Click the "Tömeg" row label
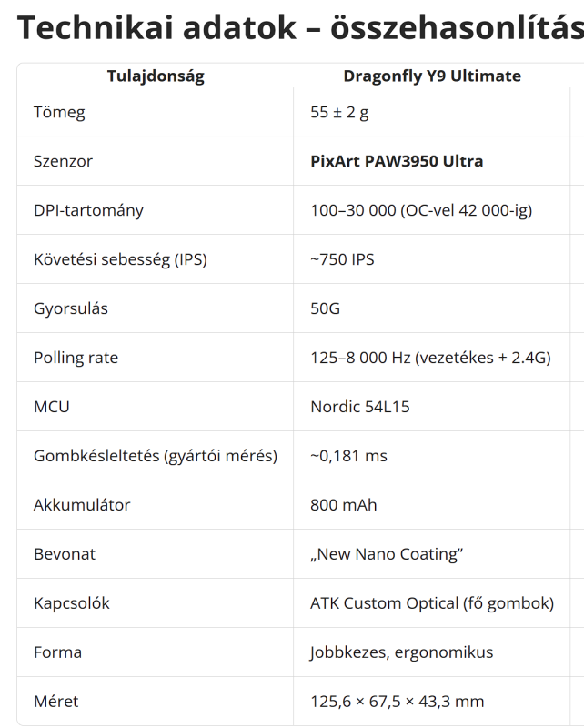Image resolution: width=584 pixels, height=728 pixels. (x=59, y=113)
